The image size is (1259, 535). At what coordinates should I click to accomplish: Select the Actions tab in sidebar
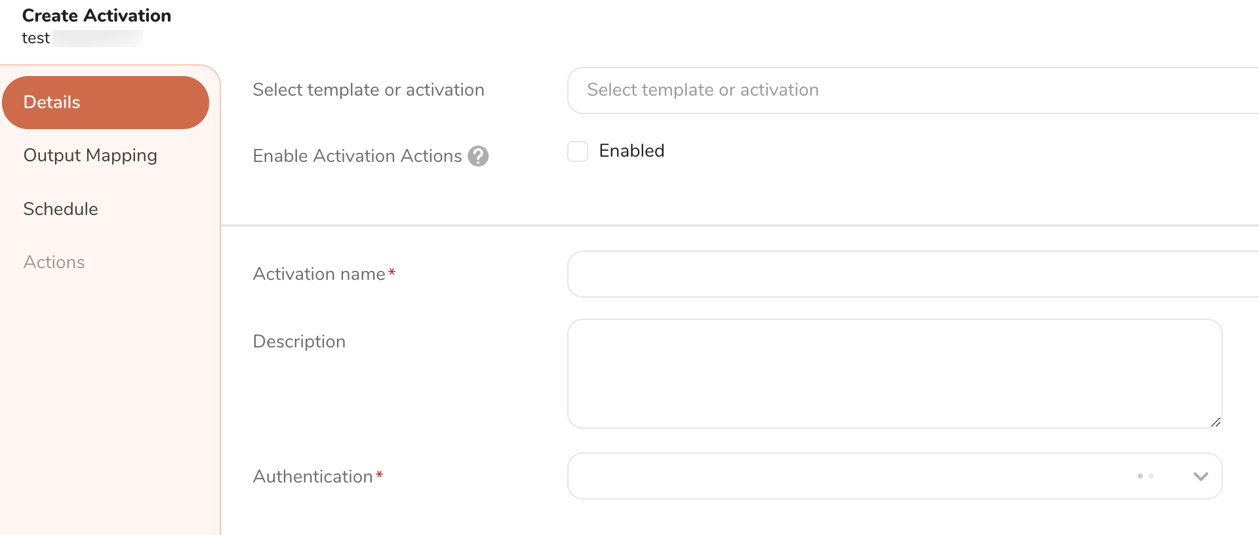pyautogui.click(x=54, y=262)
